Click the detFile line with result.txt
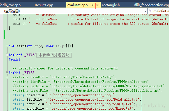 click(74, 104)
